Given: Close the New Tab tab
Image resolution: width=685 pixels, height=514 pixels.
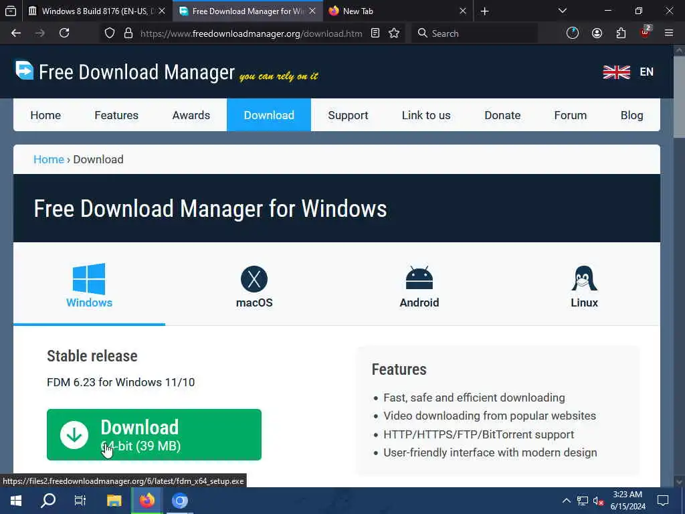Looking at the screenshot, I should (x=463, y=11).
